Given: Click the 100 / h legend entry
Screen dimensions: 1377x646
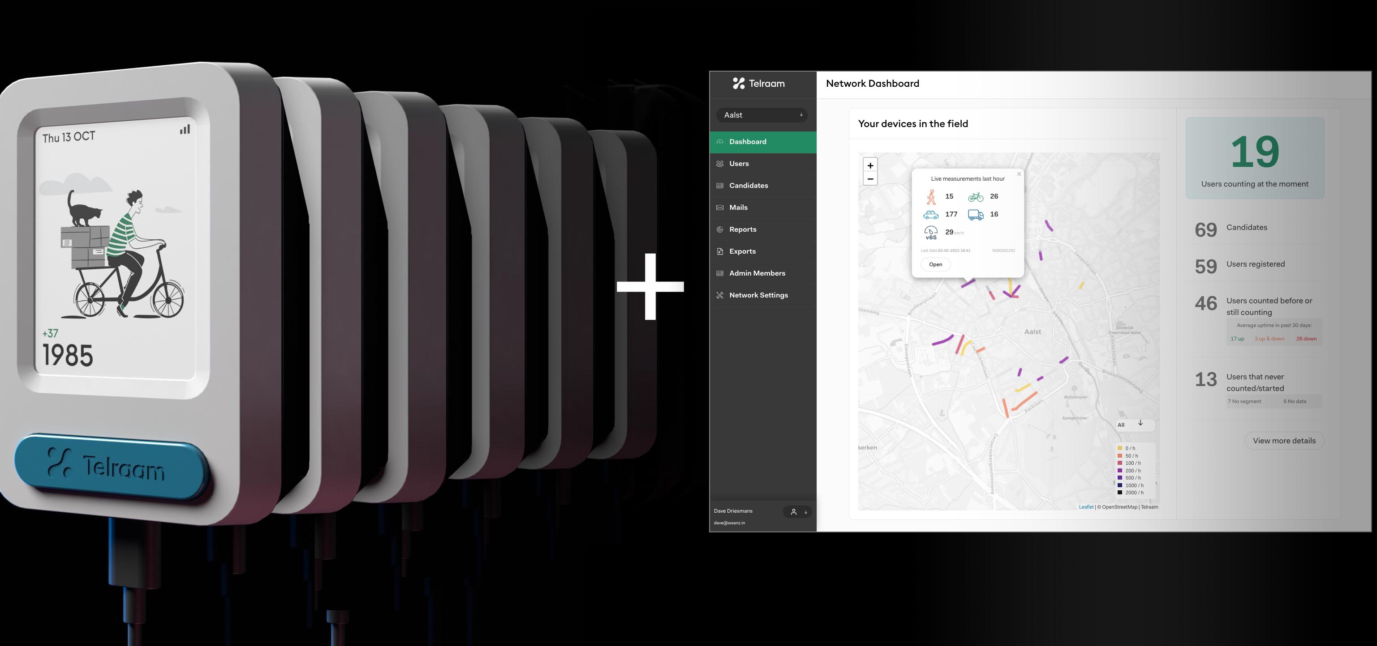Looking at the screenshot, I should [1129, 463].
